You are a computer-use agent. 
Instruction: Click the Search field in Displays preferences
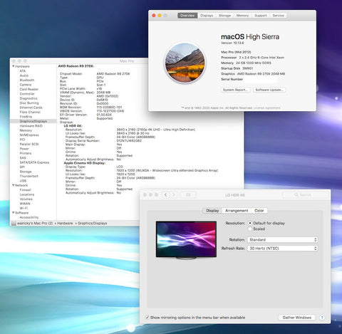click(305, 195)
